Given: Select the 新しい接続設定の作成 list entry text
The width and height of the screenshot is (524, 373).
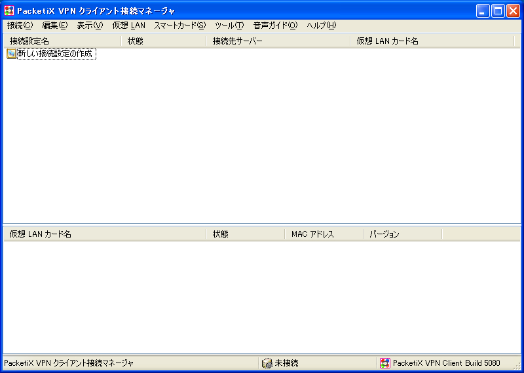Looking at the screenshot, I should (x=56, y=54).
